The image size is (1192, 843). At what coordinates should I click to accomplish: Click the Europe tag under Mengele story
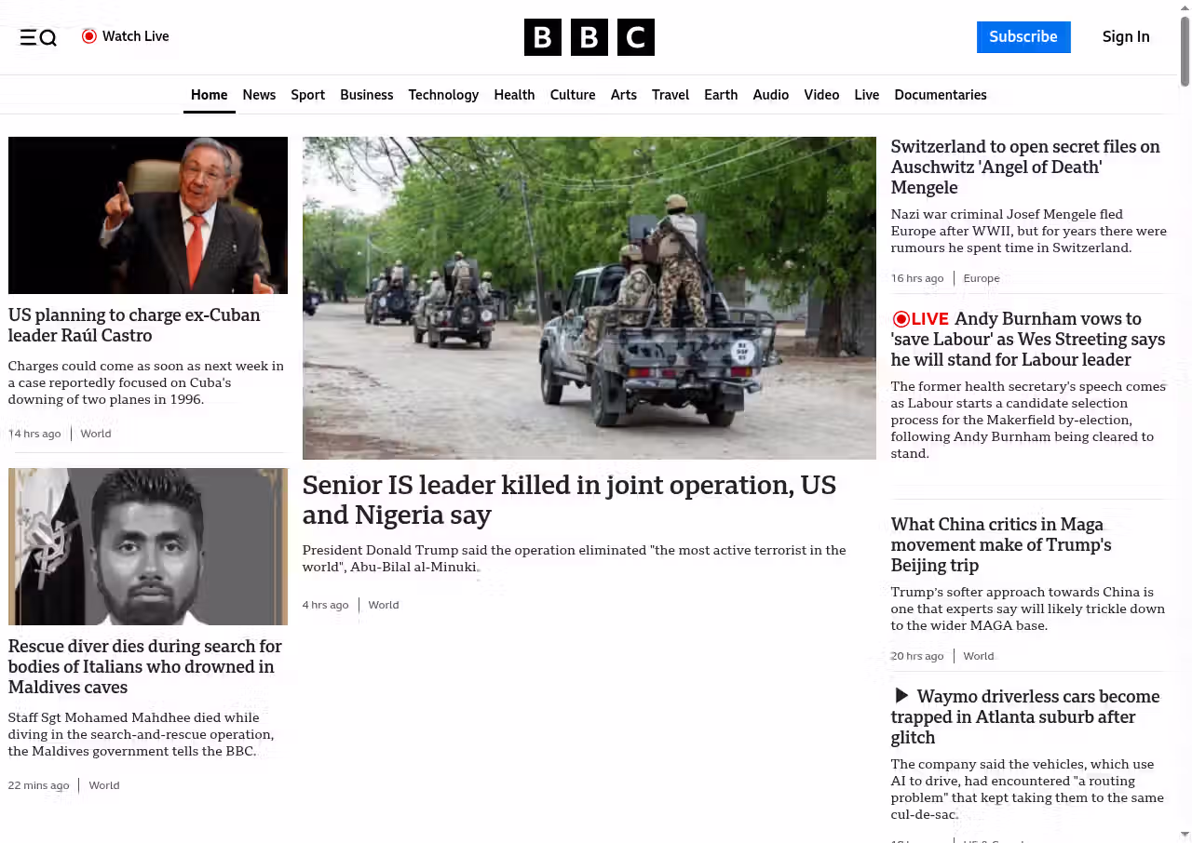pos(982,278)
